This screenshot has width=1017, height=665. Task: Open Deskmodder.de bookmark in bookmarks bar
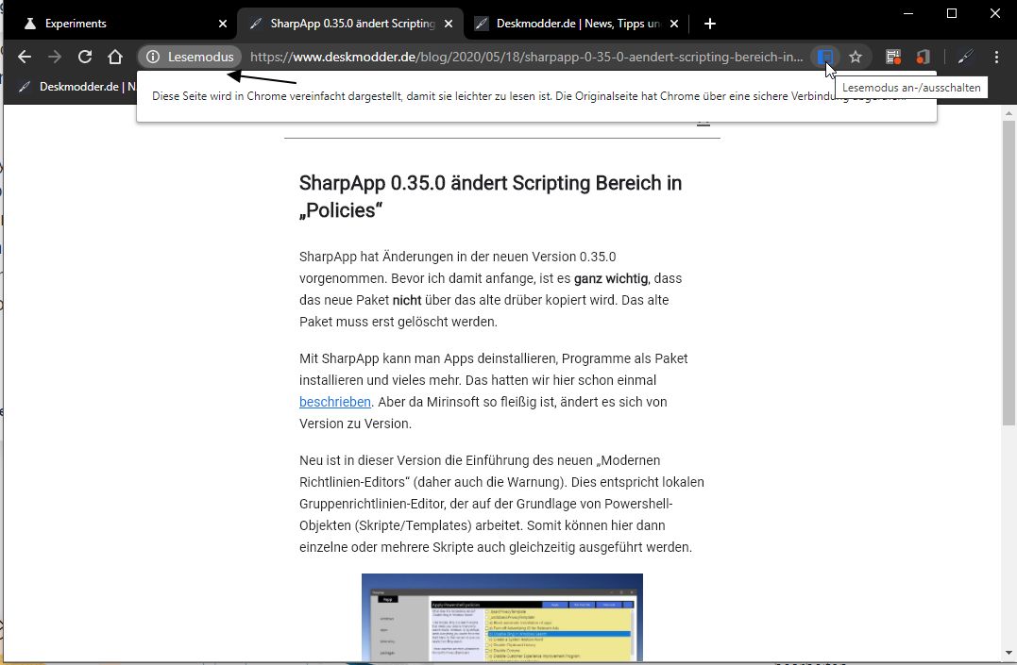click(x=77, y=86)
